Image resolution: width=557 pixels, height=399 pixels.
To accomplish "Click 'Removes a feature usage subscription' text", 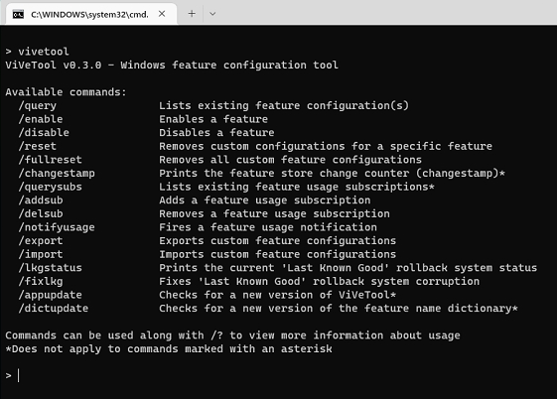I will [274, 213].
